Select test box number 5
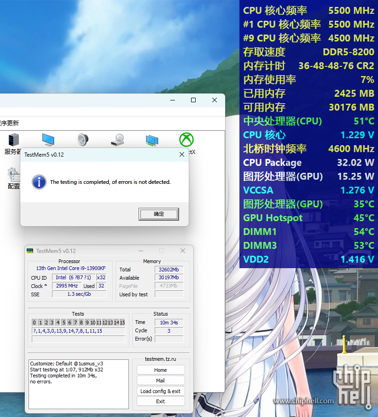Image resolution: width=378 pixels, height=417 pixels. [x=64, y=323]
